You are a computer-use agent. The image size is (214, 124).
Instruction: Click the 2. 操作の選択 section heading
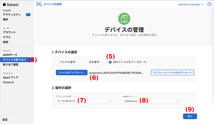pos(62,88)
